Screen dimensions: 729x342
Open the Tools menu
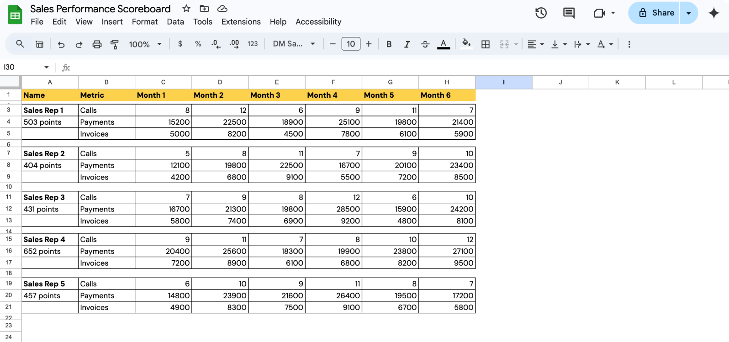(x=203, y=21)
